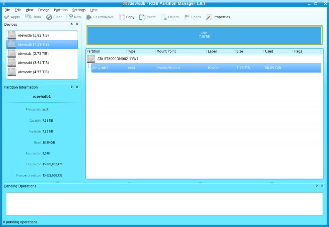Create a new partition with New icon
329x227 pixels.
point(70,17)
